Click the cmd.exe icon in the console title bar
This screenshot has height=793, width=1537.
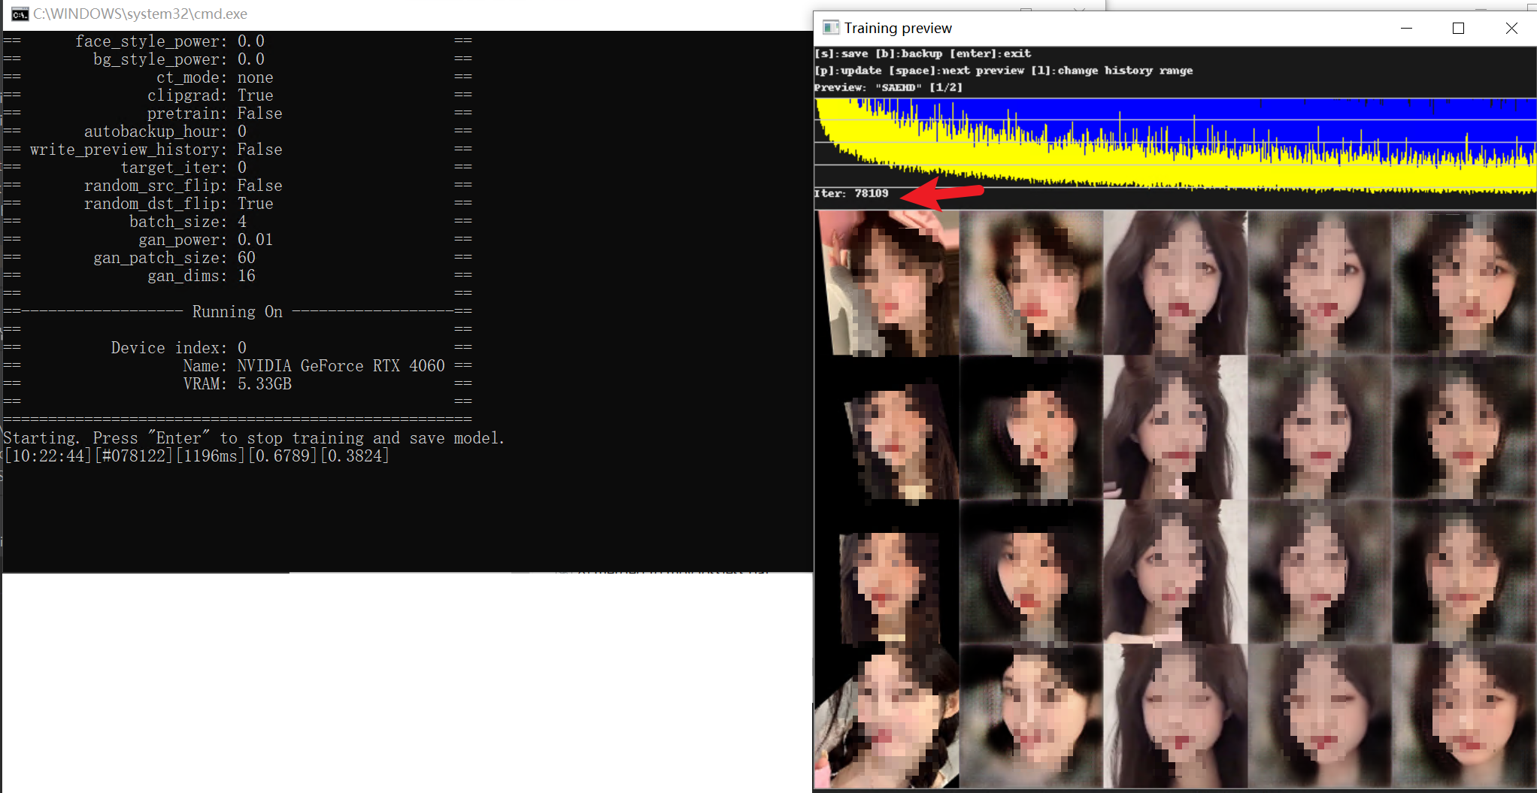pyautogui.click(x=20, y=14)
